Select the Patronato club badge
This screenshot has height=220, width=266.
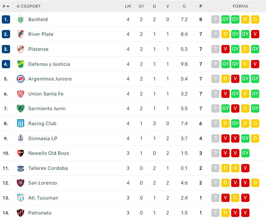20,213
